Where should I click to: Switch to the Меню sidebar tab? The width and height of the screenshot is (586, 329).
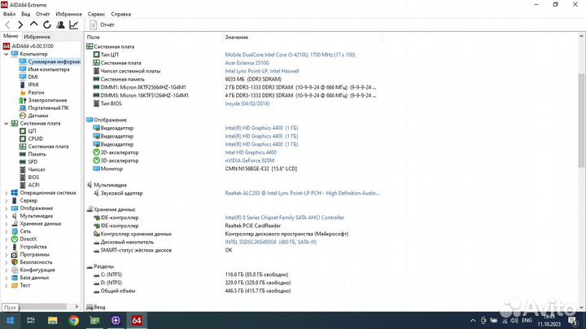[x=11, y=37]
